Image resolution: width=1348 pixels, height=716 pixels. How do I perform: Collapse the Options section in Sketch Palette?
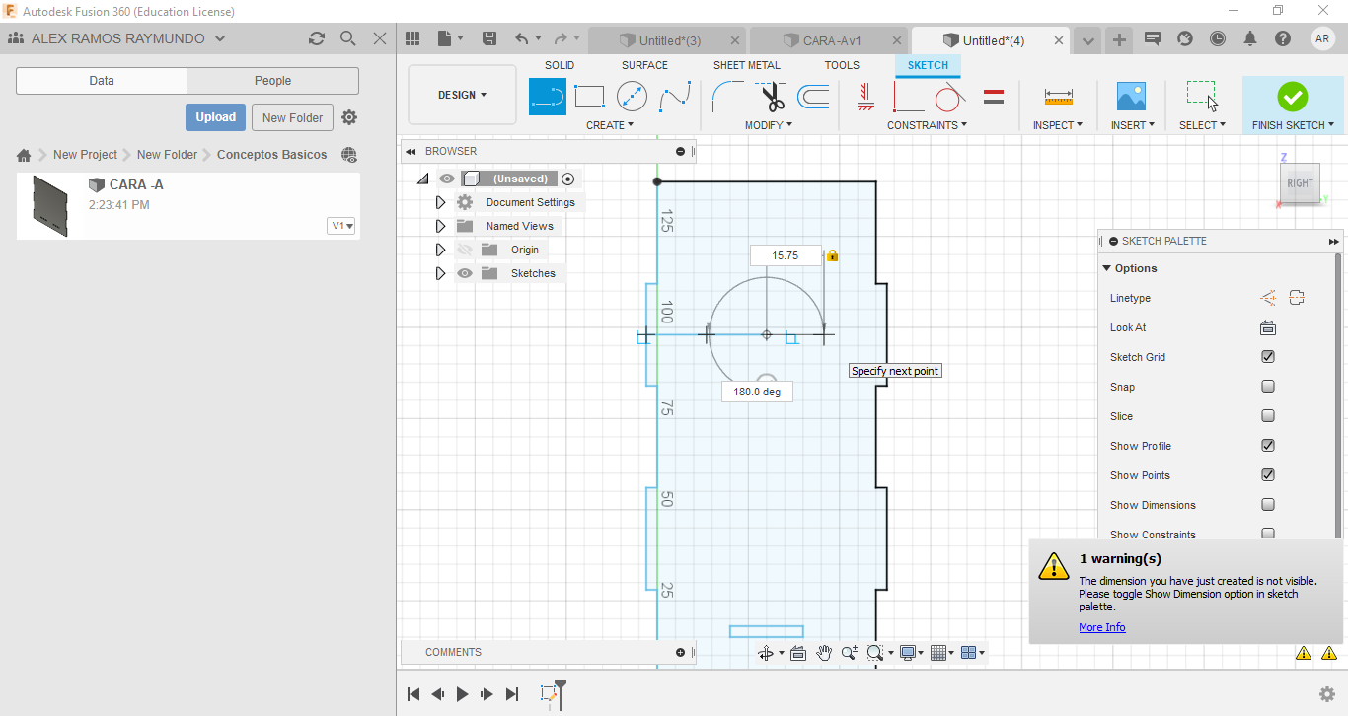tap(1107, 268)
